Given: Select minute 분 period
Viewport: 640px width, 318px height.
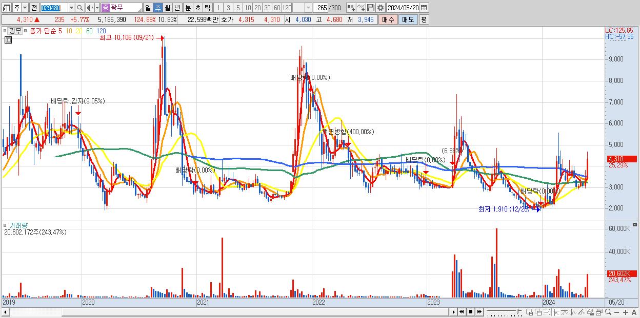Looking at the screenshot, I should [x=188, y=8].
